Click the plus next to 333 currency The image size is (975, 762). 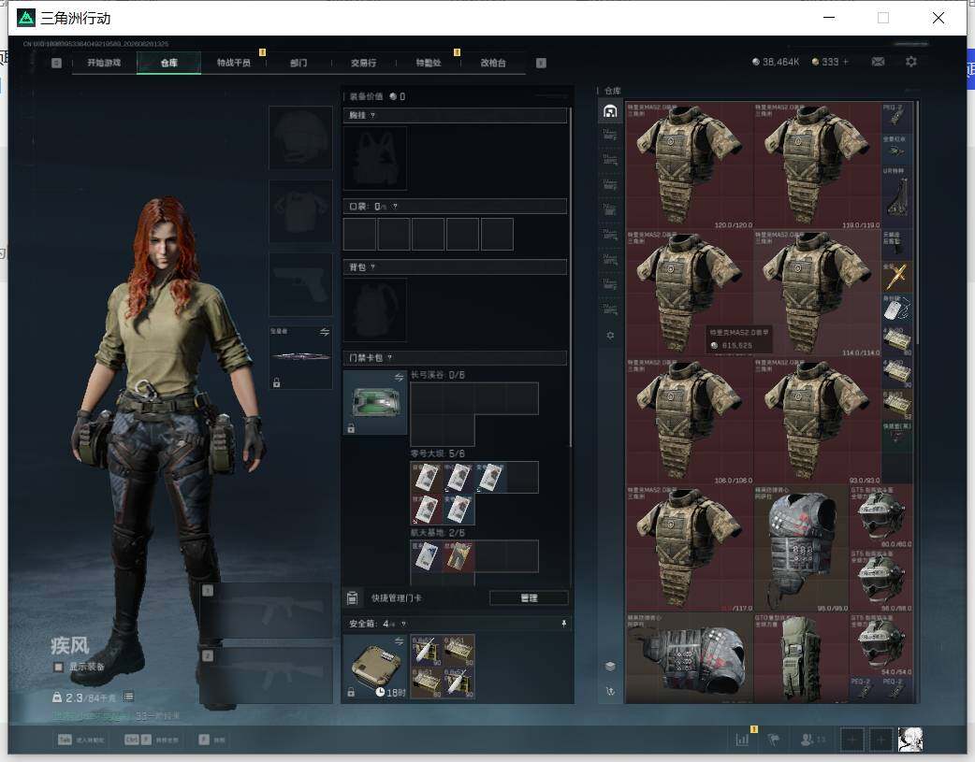(845, 62)
